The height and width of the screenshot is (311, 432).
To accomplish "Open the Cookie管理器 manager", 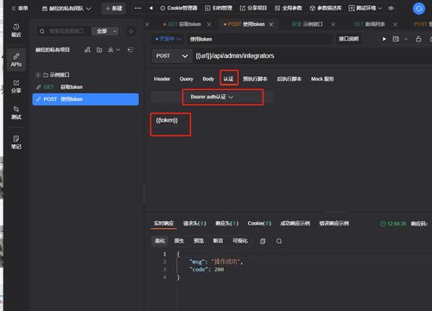I will click(179, 8).
